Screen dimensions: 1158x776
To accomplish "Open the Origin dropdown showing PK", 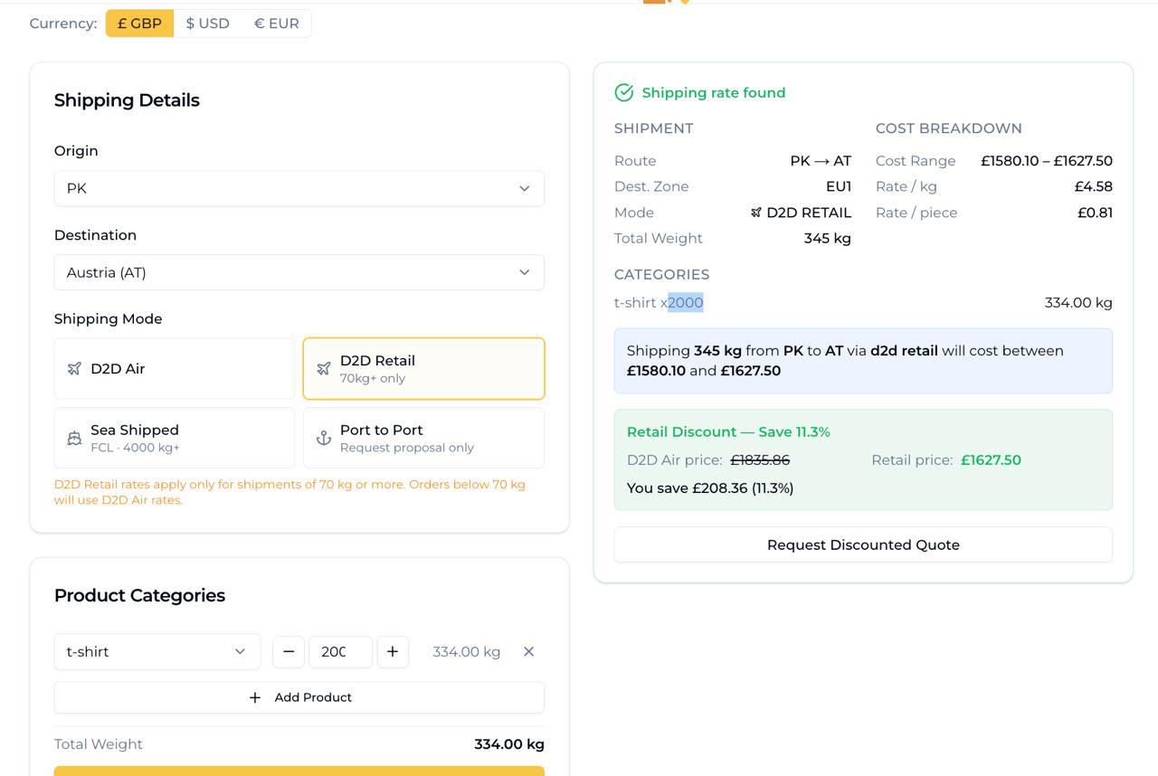I will point(299,188).
